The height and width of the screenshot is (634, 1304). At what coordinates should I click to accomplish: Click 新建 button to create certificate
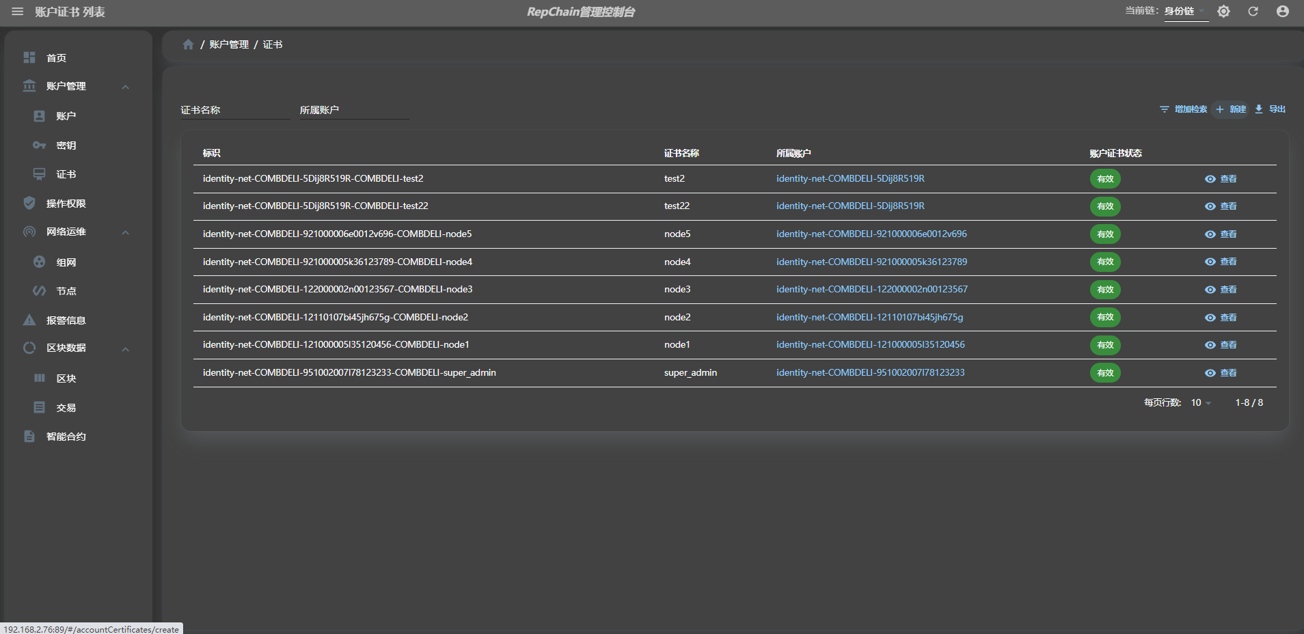click(1231, 109)
